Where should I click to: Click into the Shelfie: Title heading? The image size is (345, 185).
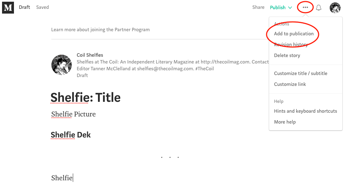pos(85,98)
